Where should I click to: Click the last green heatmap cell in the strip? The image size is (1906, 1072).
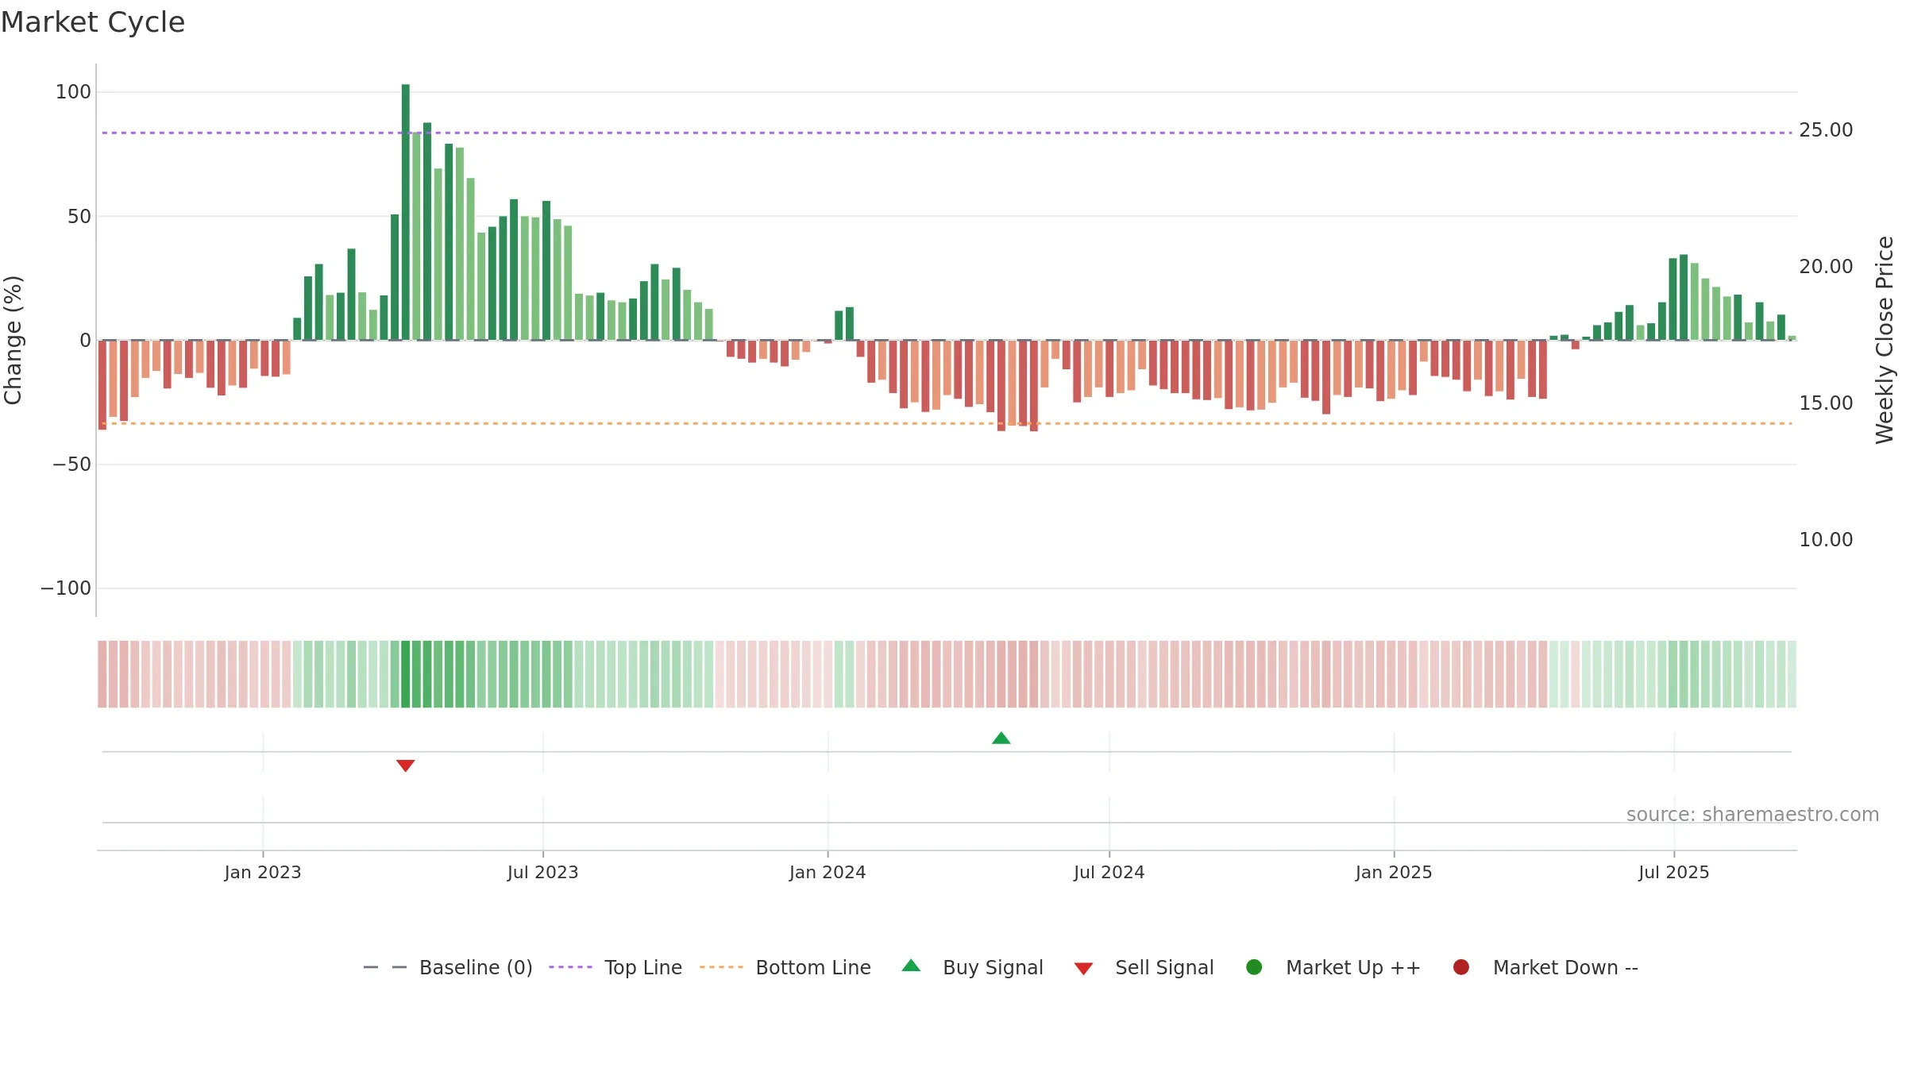[1792, 674]
